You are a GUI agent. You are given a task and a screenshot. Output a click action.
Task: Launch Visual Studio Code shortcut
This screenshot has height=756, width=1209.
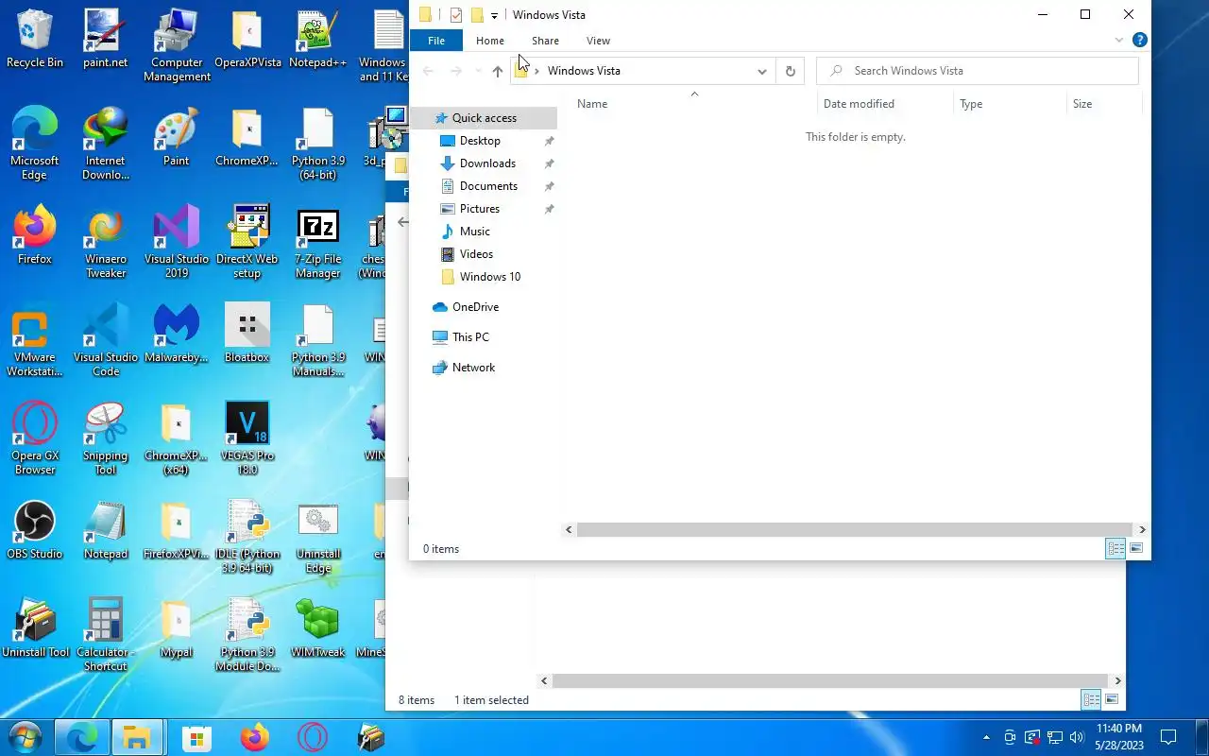(105, 341)
